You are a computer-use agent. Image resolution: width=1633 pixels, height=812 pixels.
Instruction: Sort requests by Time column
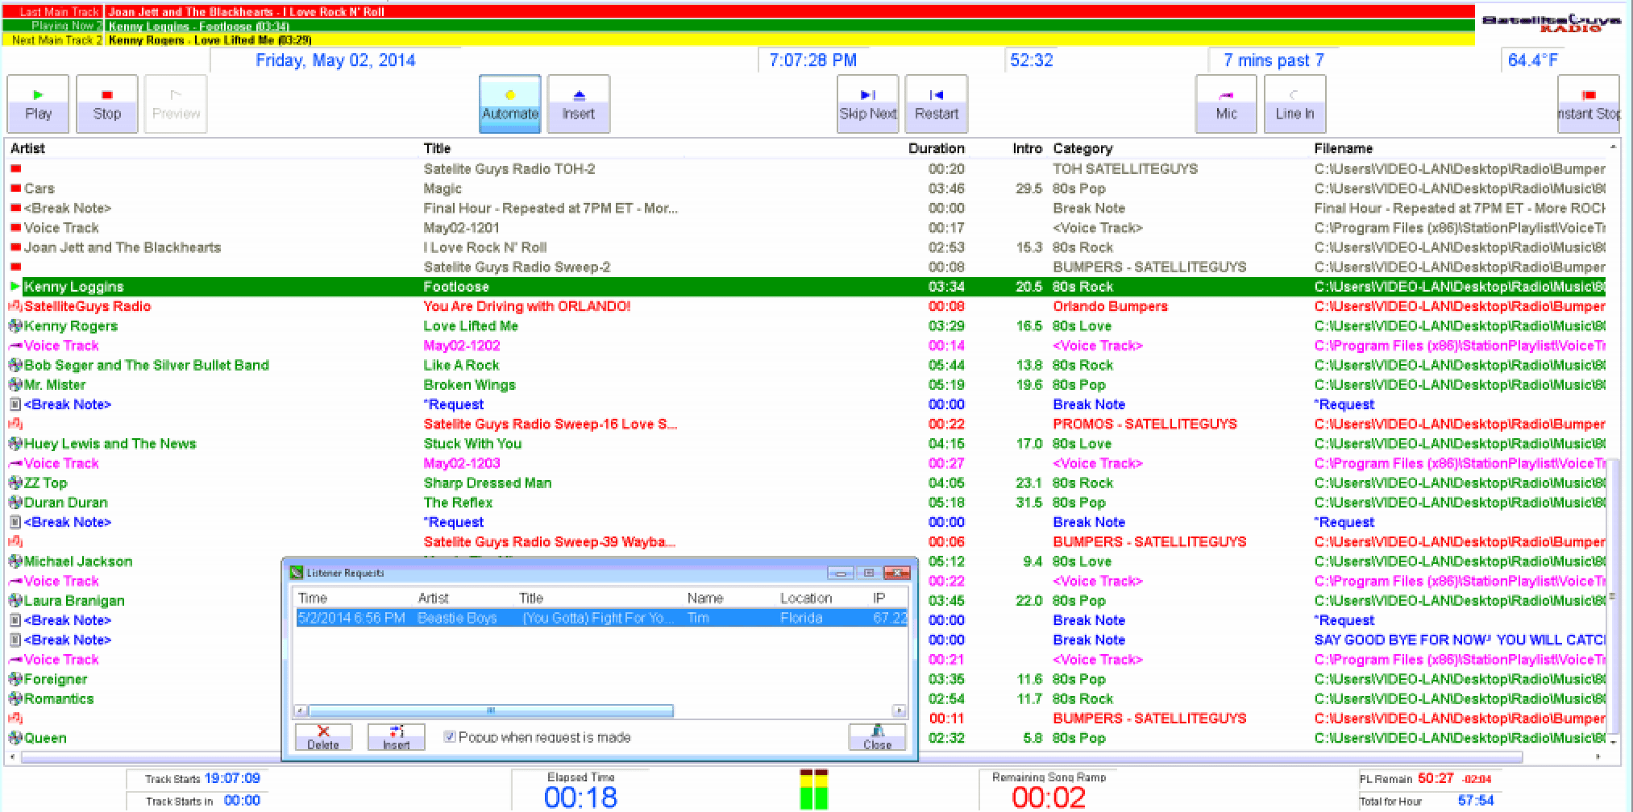point(313,598)
